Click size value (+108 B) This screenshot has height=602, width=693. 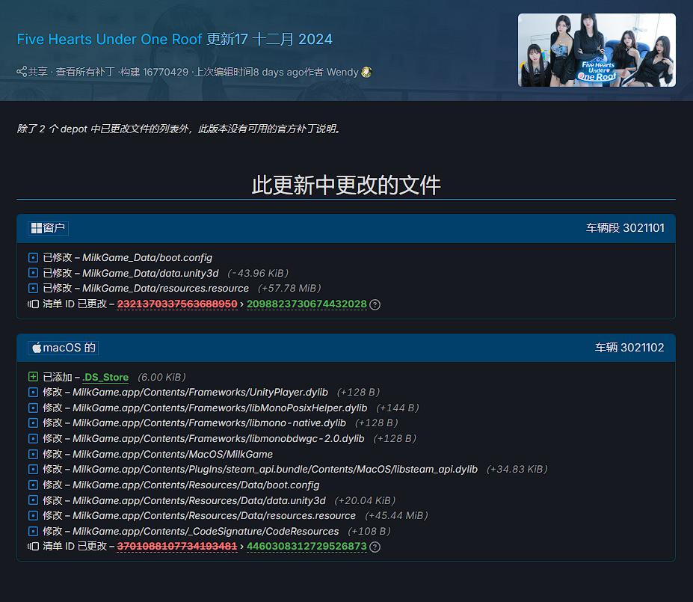369,531
